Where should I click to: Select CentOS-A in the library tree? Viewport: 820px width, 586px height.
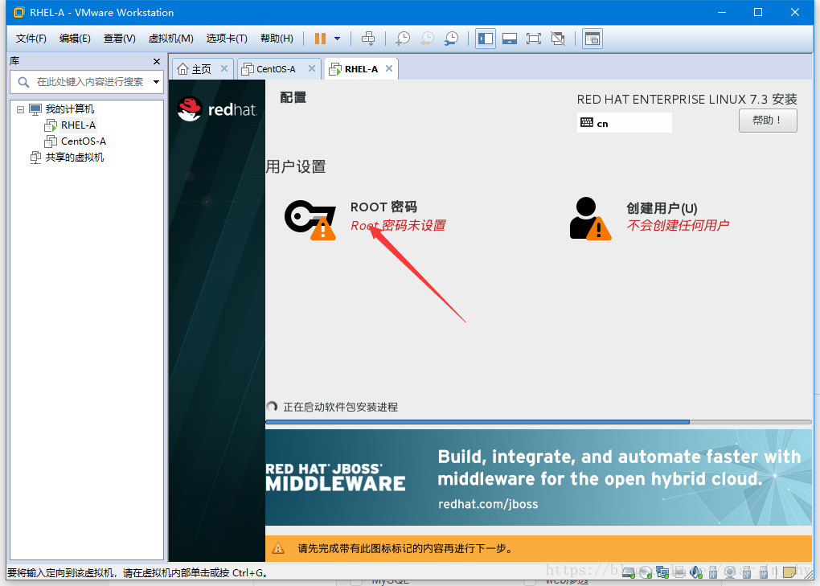click(83, 141)
